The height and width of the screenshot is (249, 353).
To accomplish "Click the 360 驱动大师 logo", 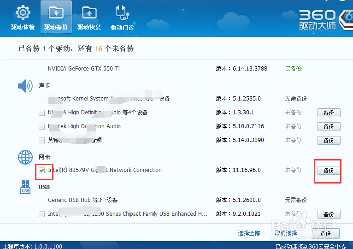I will pos(326,20).
